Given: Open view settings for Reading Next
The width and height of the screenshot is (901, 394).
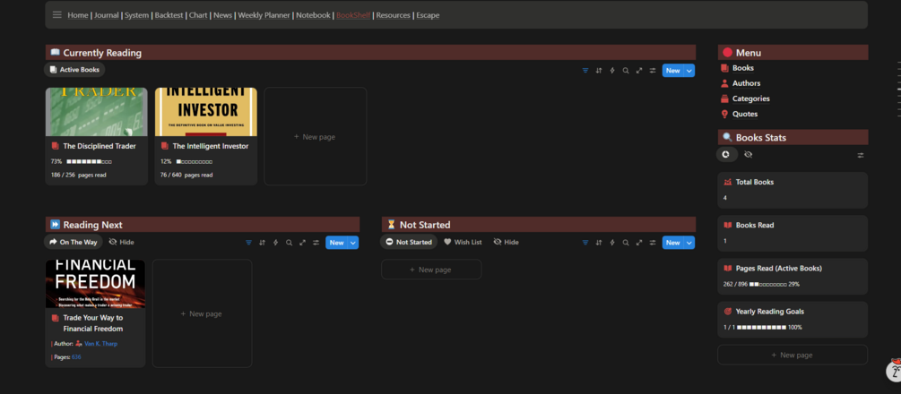Looking at the screenshot, I should tap(316, 243).
